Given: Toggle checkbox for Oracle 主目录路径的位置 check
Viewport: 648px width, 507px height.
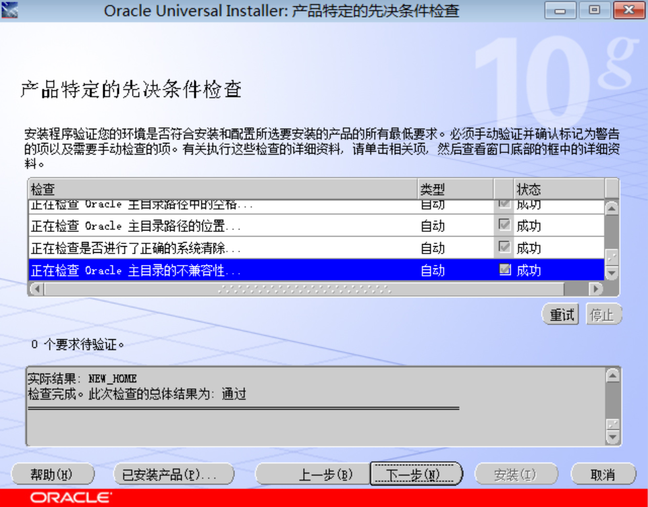Looking at the screenshot, I should [x=504, y=225].
